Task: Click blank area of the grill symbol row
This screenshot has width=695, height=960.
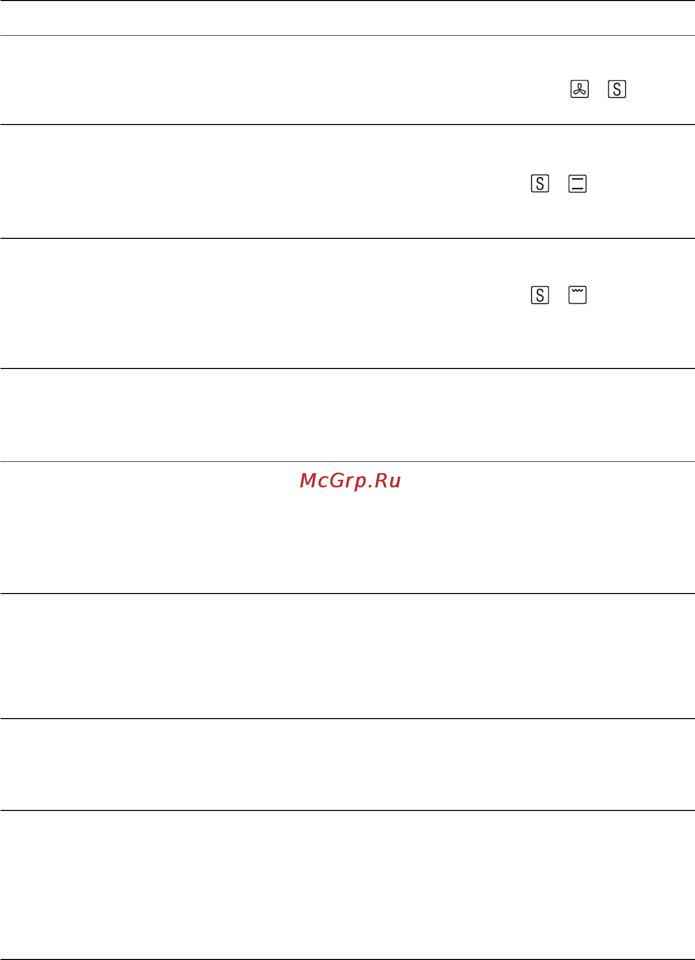Action: (x=255, y=303)
